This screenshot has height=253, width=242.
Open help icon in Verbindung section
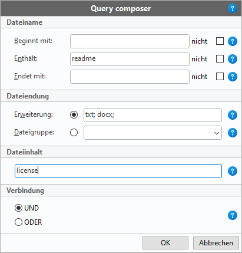[233, 215]
